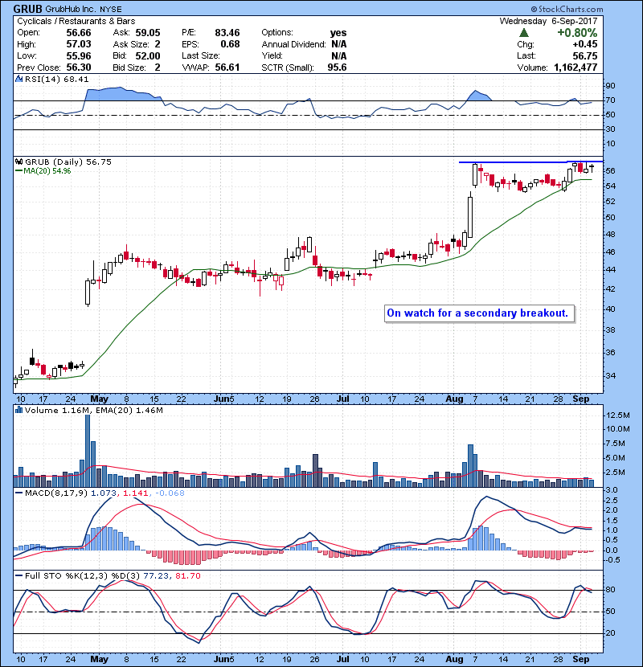
Task: Click the RSI panel line-chart icon
Action: (18, 79)
